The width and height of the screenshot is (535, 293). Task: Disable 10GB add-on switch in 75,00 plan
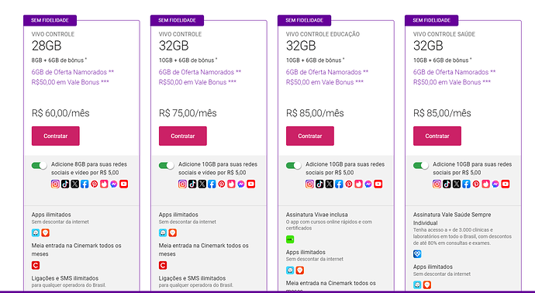(167, 166)
